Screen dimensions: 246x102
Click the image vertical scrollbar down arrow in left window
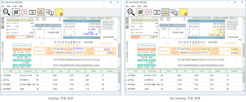point(119,67)
